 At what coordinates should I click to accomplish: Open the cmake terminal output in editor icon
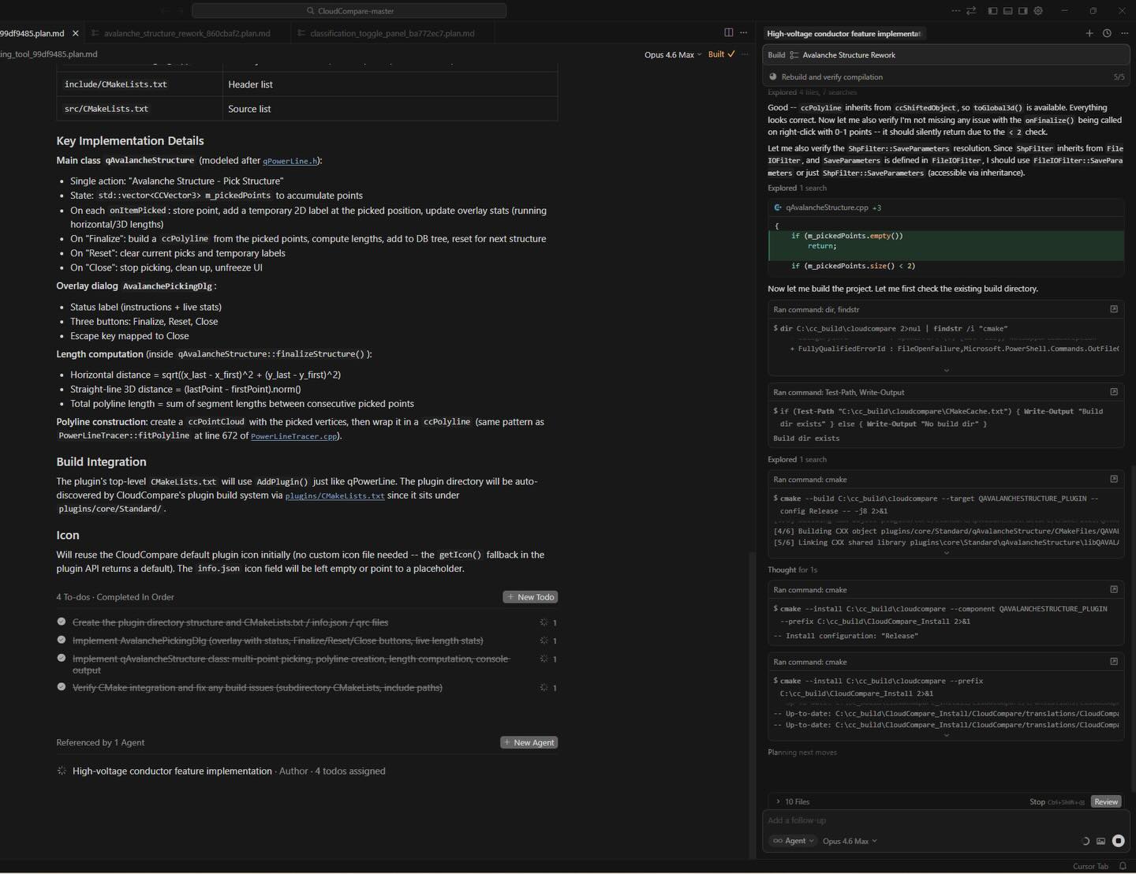click(x=1114, y=479)
